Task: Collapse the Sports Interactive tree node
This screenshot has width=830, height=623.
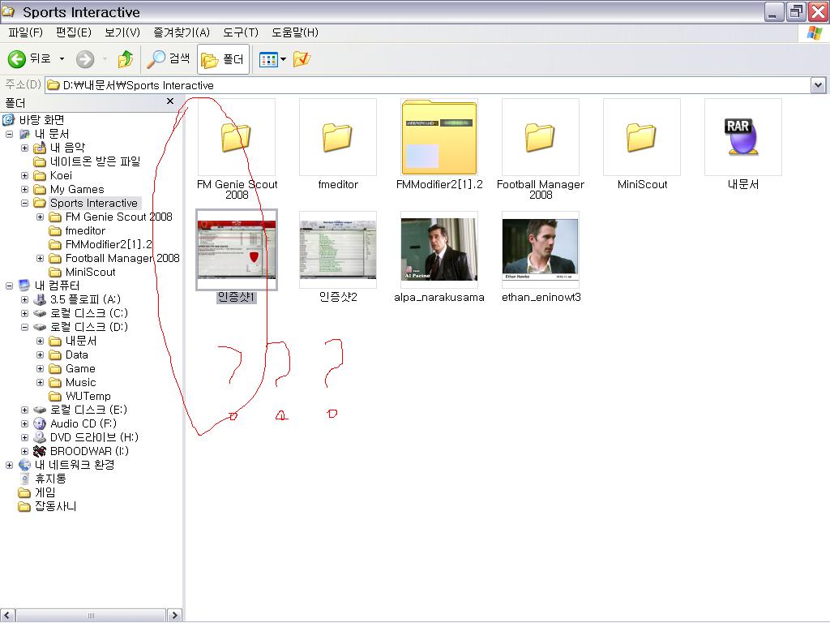Action: (x=24, y=203)
